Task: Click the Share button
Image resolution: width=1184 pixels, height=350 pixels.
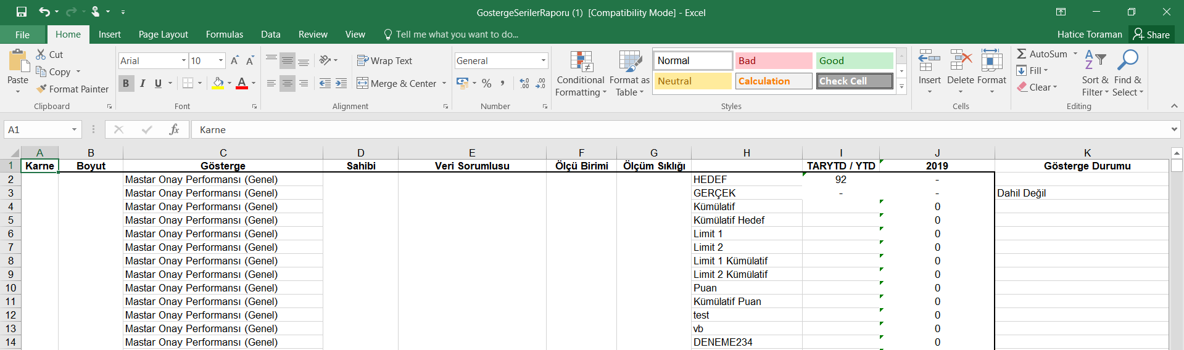Action: pyautogui.click(x=1151, y=35)
